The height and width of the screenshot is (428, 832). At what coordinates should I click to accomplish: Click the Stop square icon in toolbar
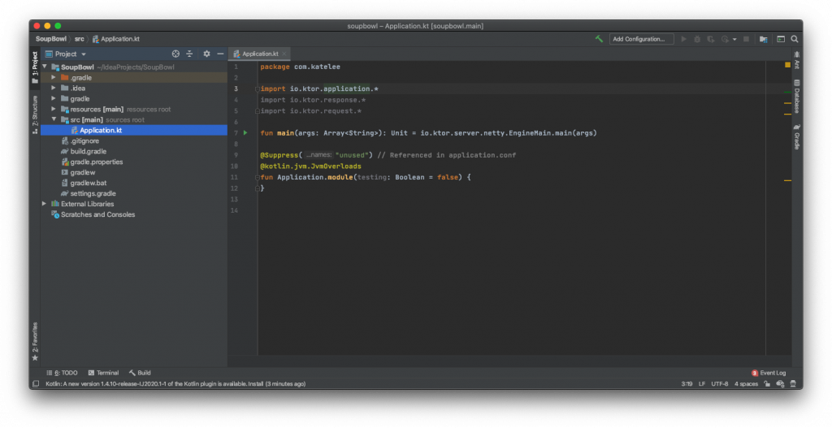point(746,39)
